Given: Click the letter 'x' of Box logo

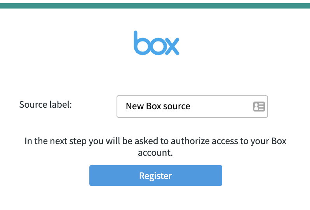Looking at the screenshot, I should tap(172, 46).
